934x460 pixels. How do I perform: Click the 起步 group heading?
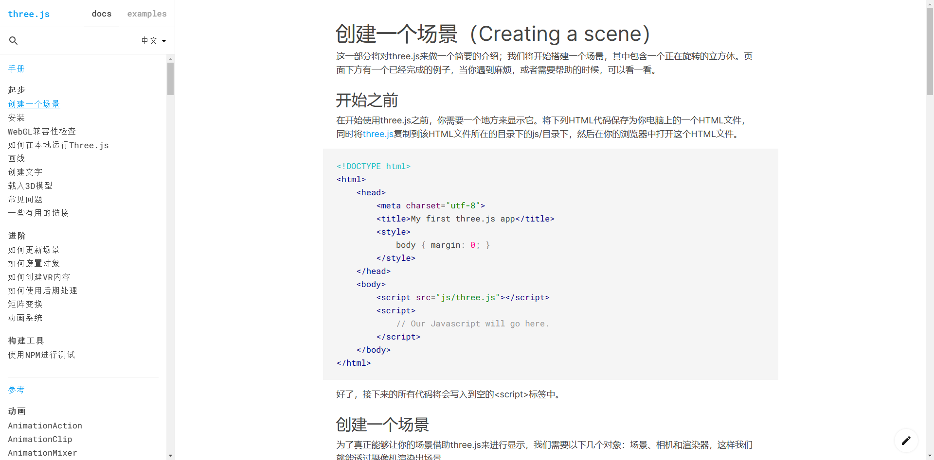click(x=17, y=90)
